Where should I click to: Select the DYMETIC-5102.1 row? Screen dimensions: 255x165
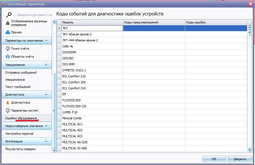152,70
